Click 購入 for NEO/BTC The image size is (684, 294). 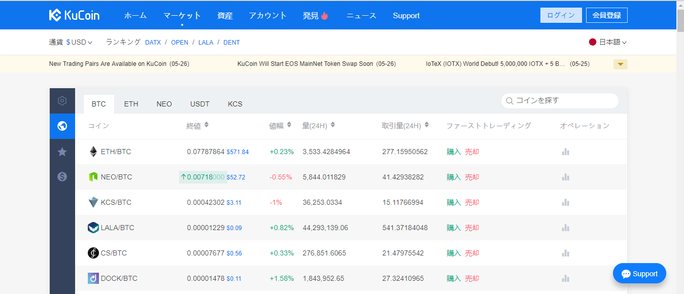454,177
